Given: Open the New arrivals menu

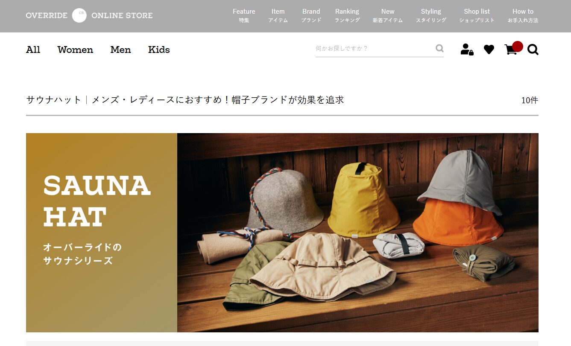Looking at the screenshot, I should click(x=388, y=15).
